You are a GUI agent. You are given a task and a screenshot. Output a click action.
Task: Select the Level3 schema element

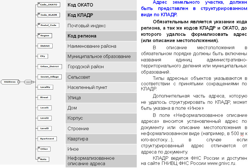coord(44,128)
